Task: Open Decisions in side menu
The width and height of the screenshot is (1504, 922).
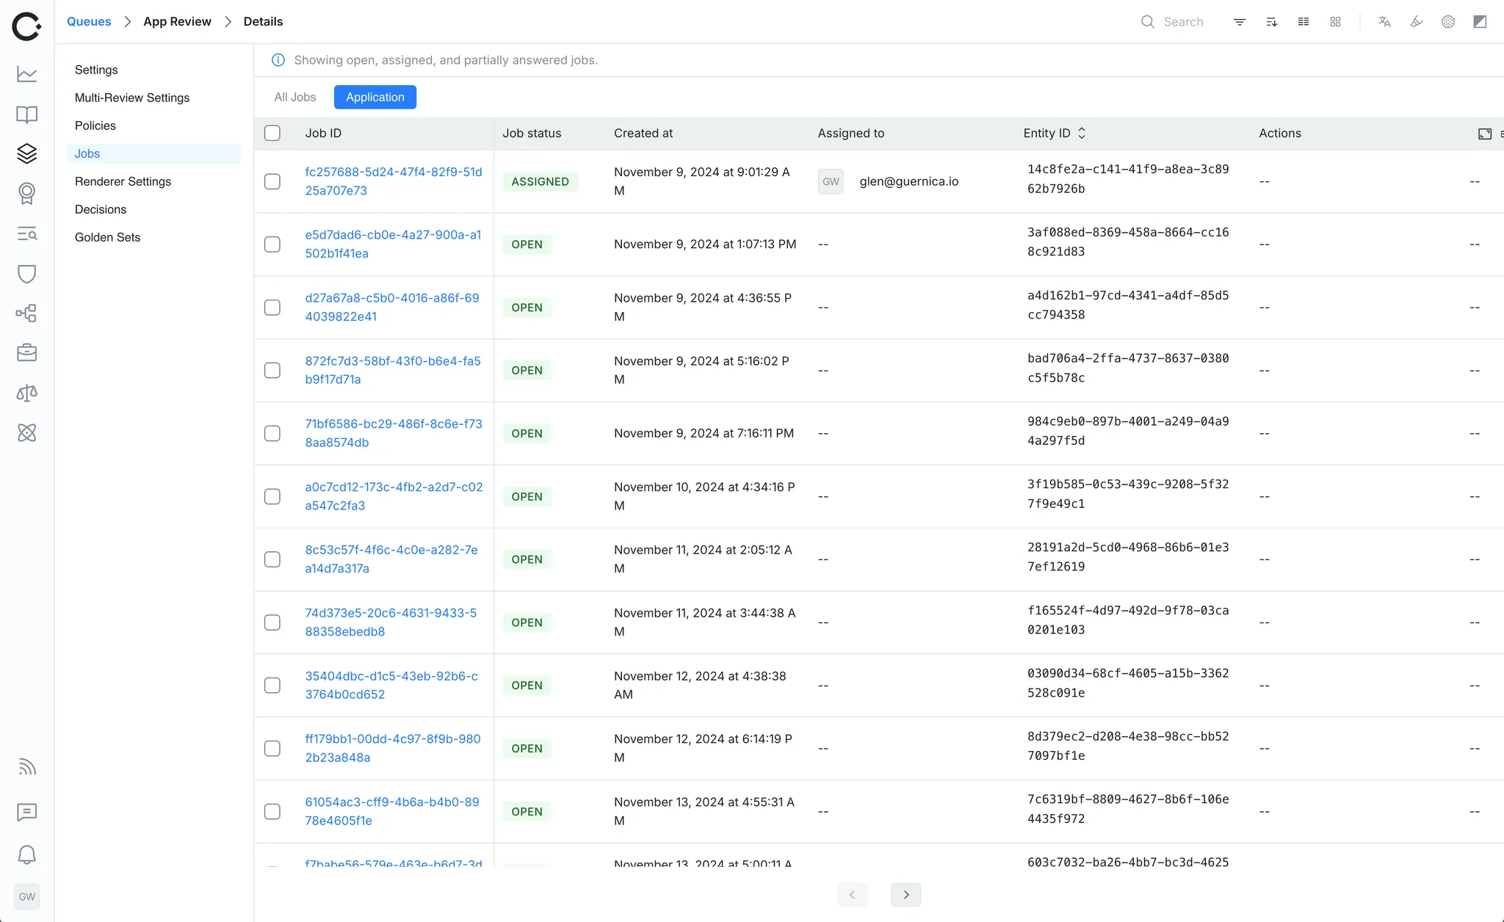Action: [154, 209]
